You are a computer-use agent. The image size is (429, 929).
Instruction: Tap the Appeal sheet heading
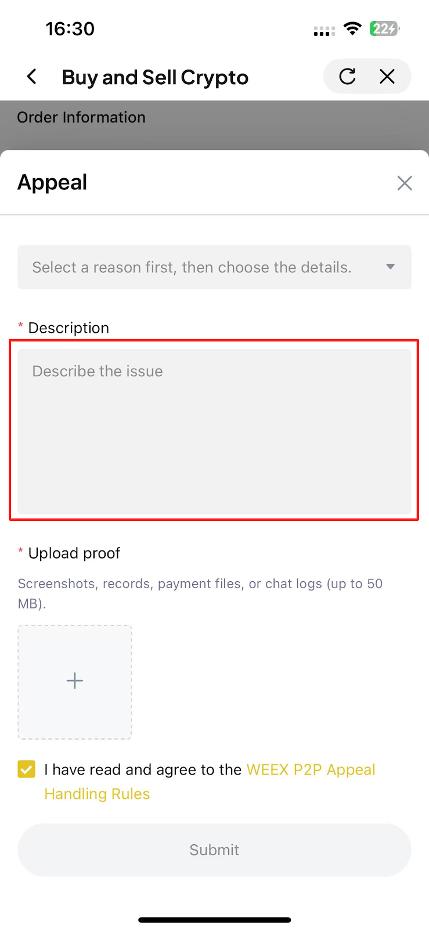[52, 182]
